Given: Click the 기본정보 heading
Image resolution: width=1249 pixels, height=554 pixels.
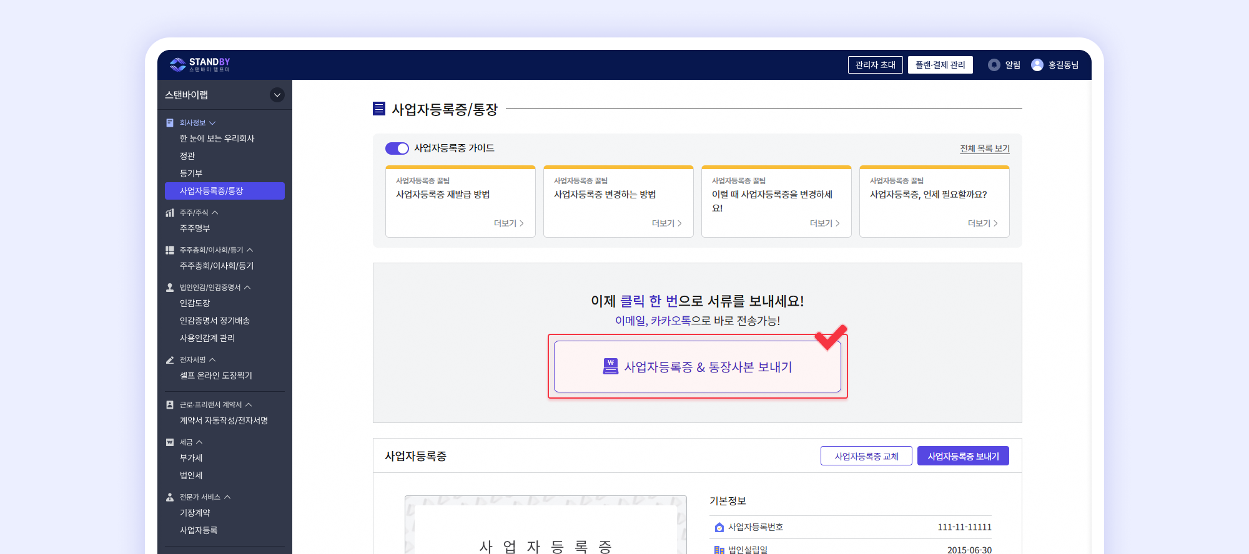Looking at the screenshot, I should [728, 501].
